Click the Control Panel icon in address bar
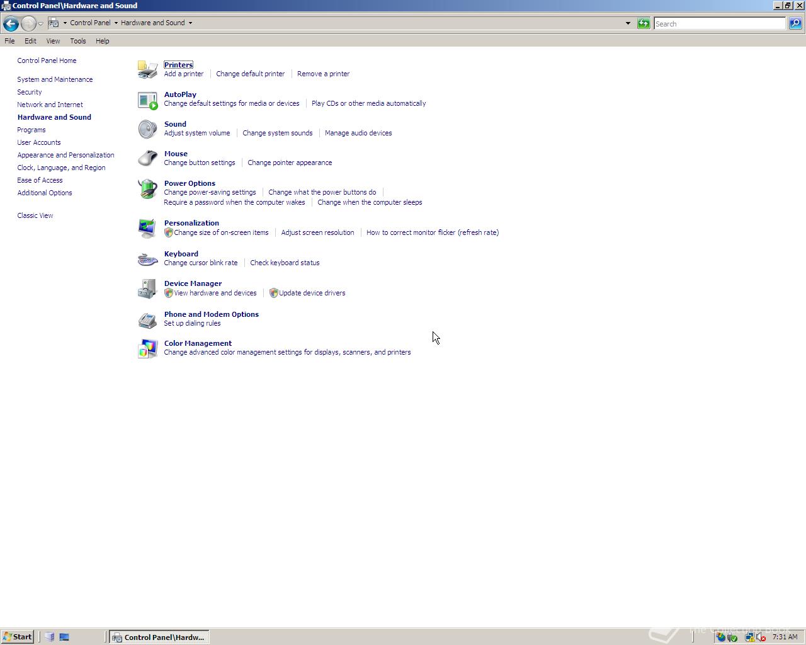Image resolution: width=806 pixels, height=645 pixels. click(54, 23)
